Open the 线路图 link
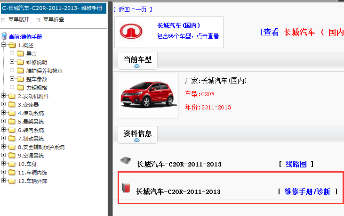 [296, 164]
